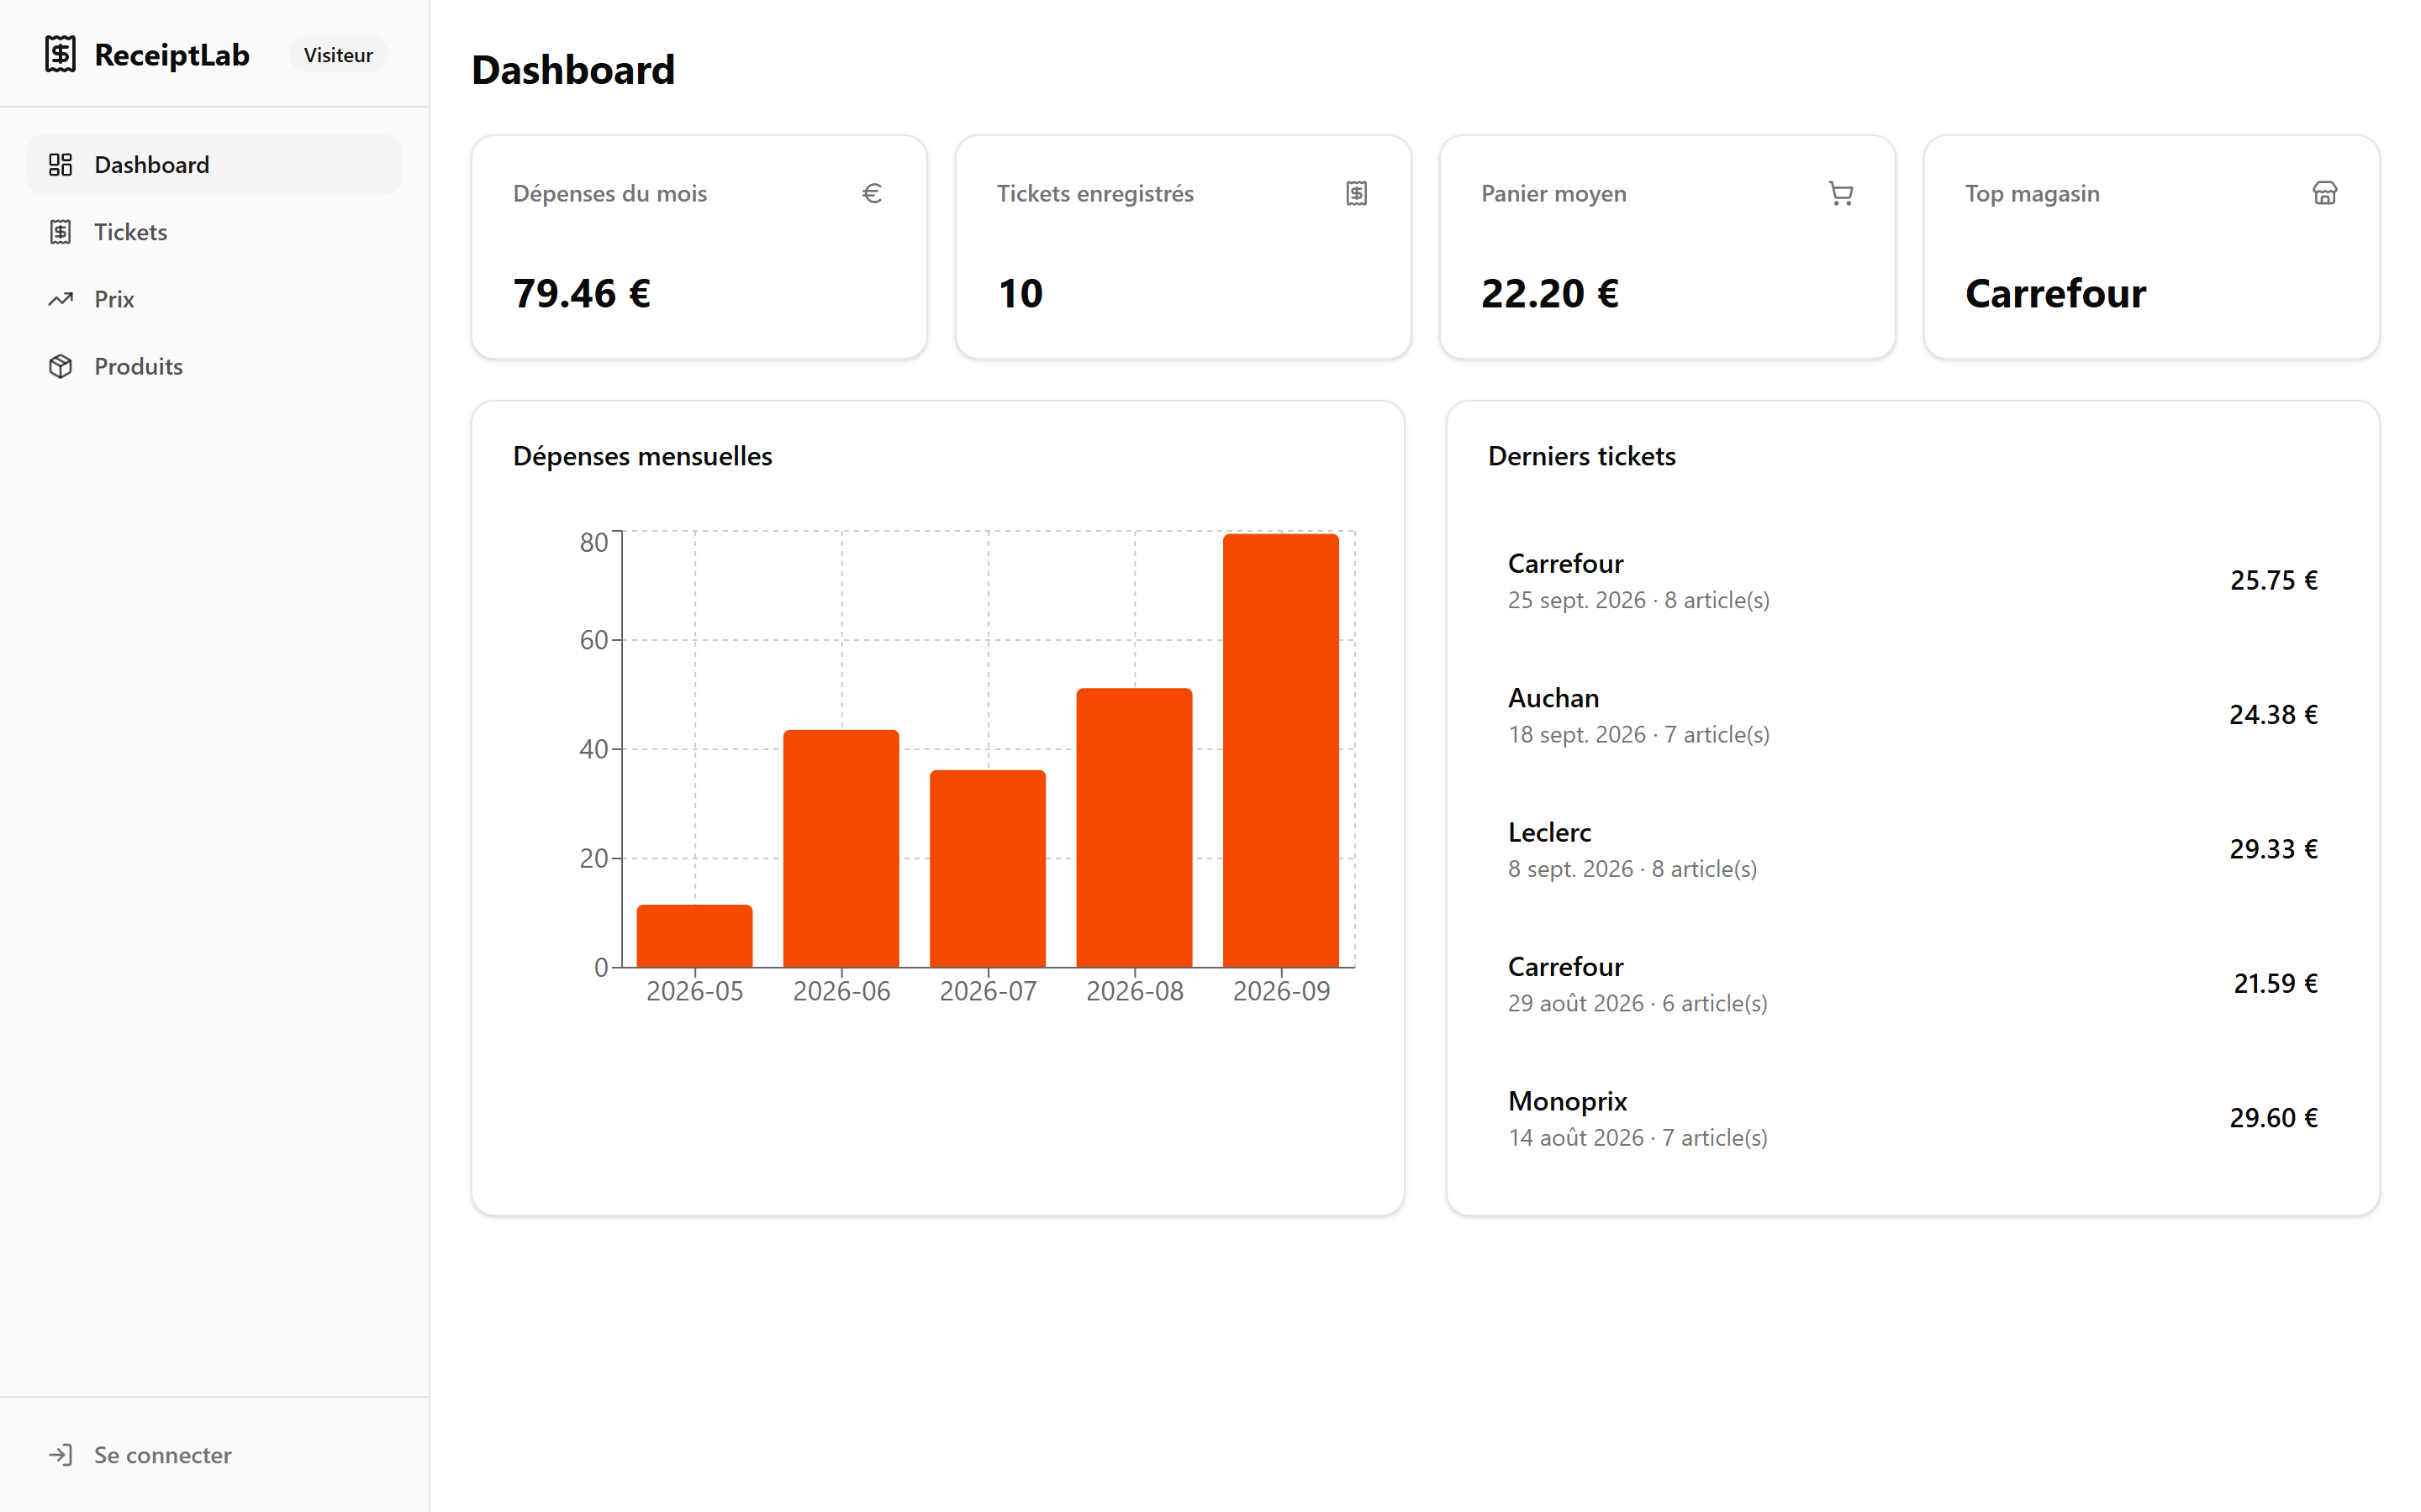Open the Dashboard menu item
Viewport: 2421px width, 1512px height.
point(214,165)
